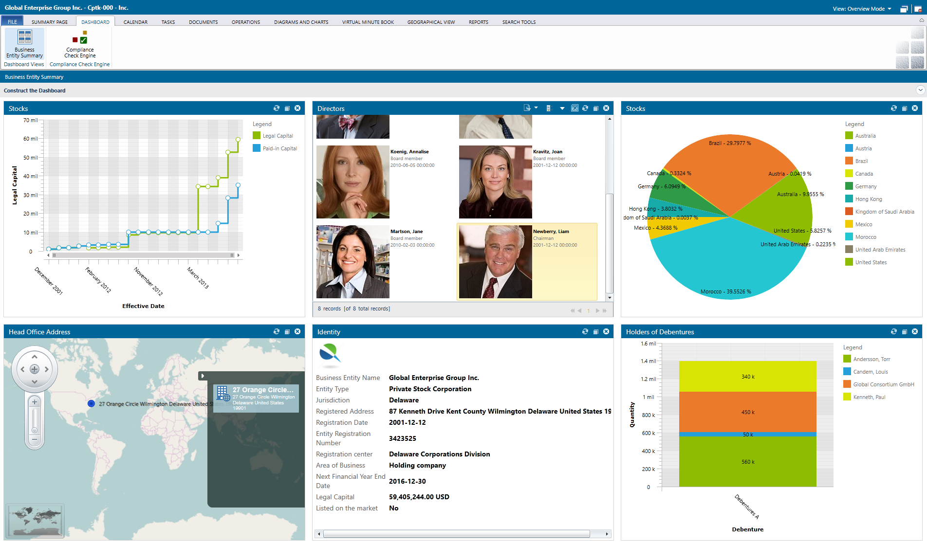Click the world mini-map overview thumbnail

(x=35, y=521)
